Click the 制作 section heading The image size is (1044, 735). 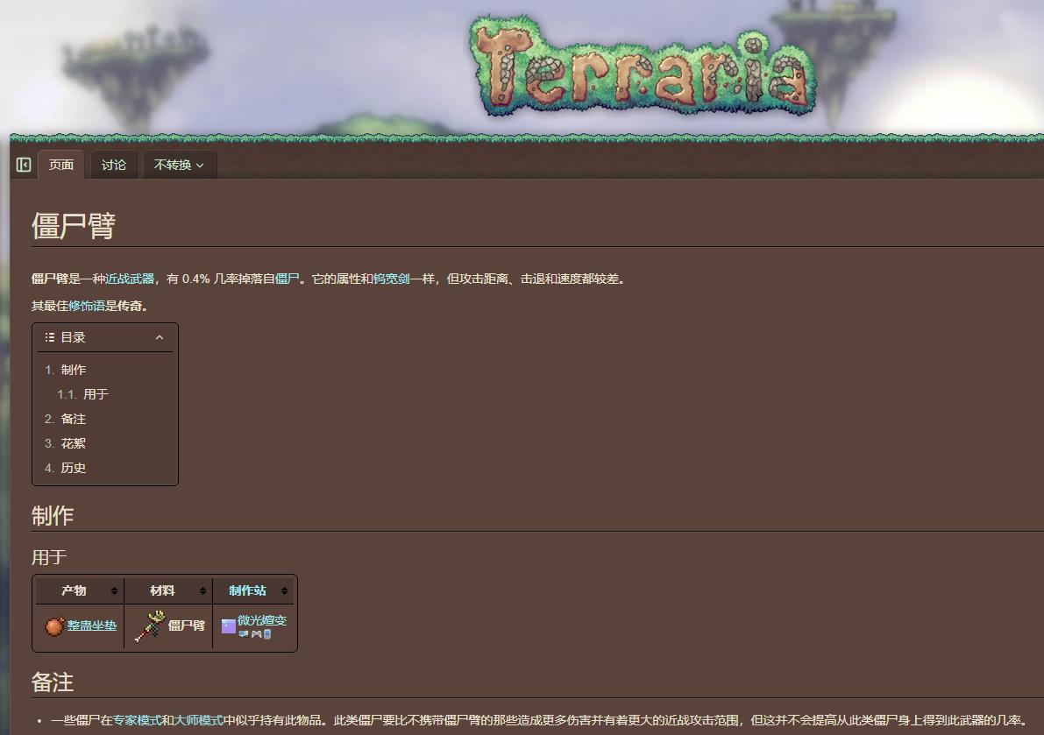click(x=53, y=515)
